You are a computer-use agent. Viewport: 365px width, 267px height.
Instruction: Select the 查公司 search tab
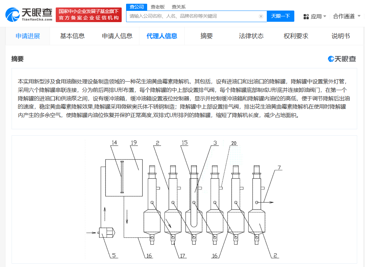click(136, 6)
